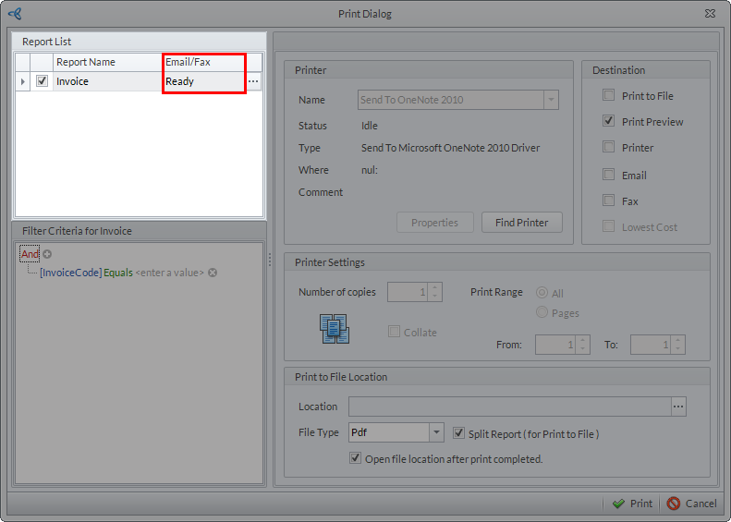Browse file location with ellipsis button

pyautogui.click(x=678, y=407)
